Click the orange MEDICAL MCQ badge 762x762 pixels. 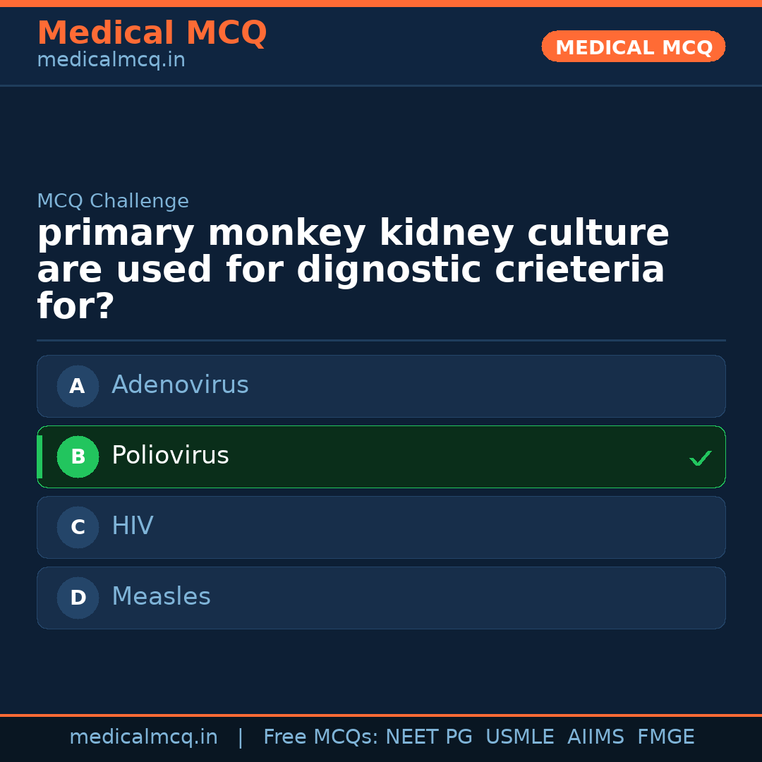coord(633,47)
